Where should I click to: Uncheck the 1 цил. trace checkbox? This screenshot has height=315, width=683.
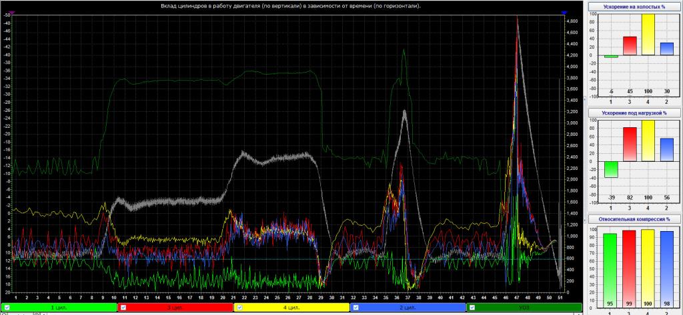(x=7, y=308)
